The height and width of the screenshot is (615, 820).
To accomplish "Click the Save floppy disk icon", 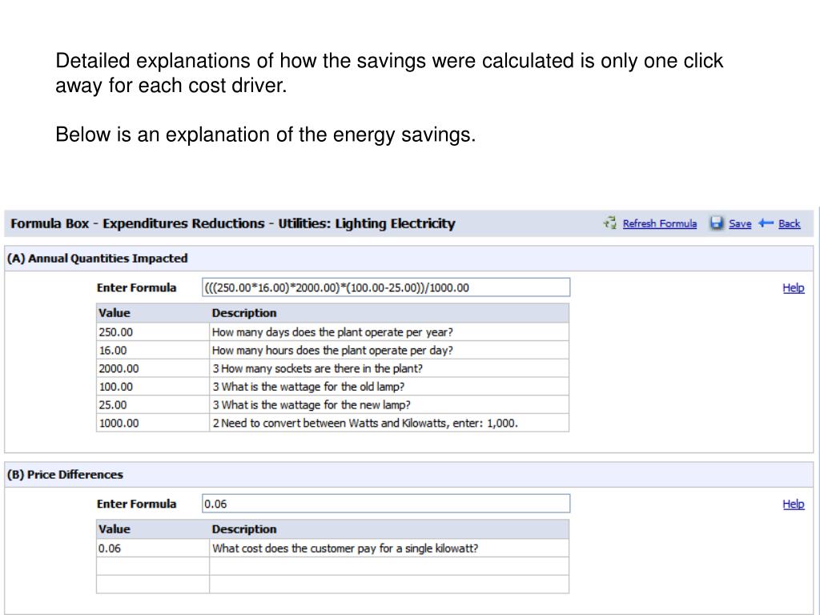I will click(717, 223).
